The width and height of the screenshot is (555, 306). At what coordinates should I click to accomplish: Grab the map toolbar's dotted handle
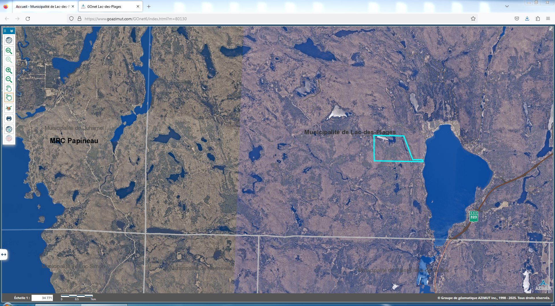(5, 31)
